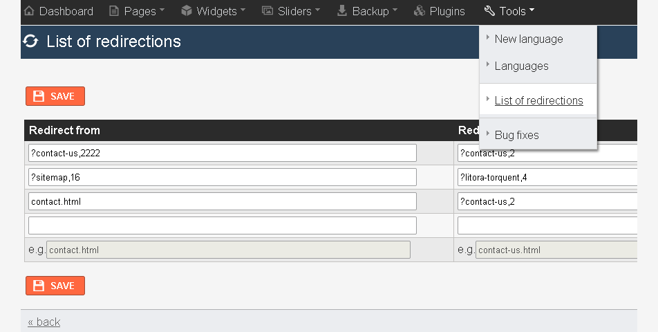658x332 pixels.
Task: Click the Backup download icon
Action: pos(342,10)
